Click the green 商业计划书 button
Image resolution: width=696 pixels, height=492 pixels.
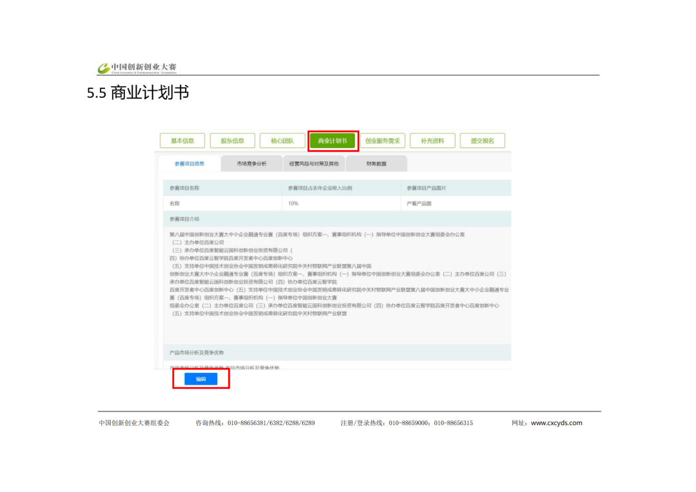pos(332,141)
